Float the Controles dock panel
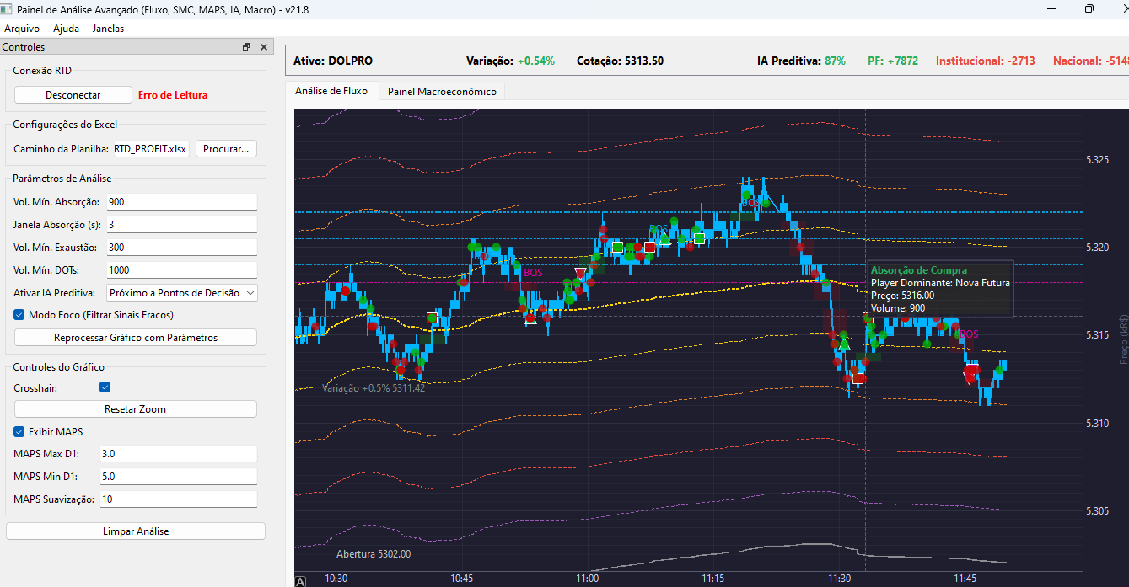 (x=246, y=47)
